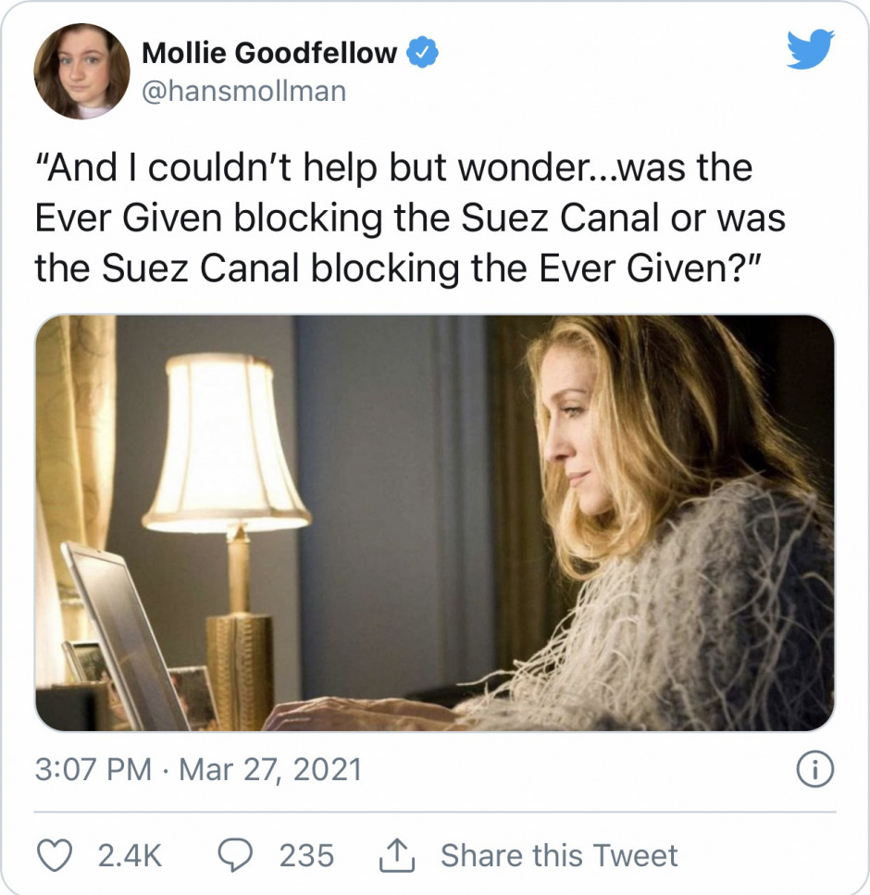Click the tweet's first line "And I couldn't help"
Viewport: 870px width, 895px height.
tap(393, 169)
